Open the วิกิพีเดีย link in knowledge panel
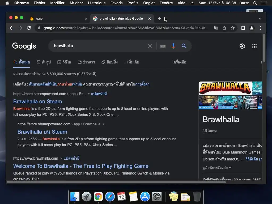 [x=254, y=159]
